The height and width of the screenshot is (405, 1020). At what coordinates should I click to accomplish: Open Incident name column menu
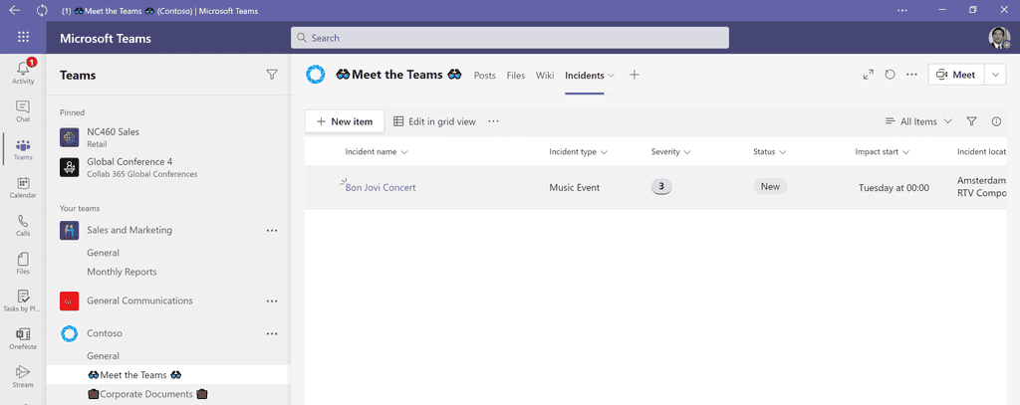click(404, 152)
